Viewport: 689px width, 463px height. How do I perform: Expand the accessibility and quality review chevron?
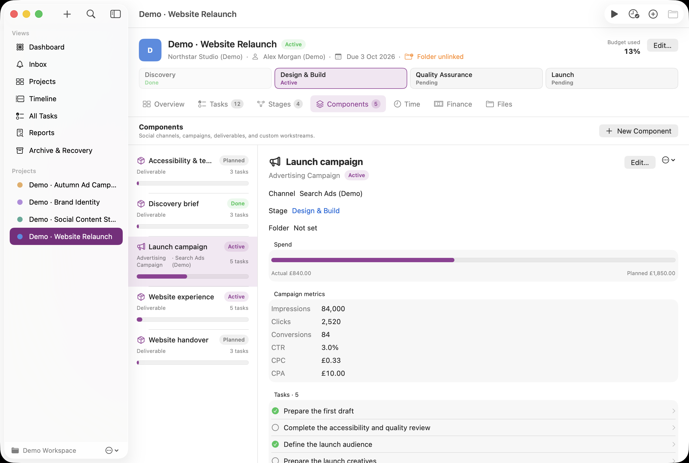click(x=673, y=427)
